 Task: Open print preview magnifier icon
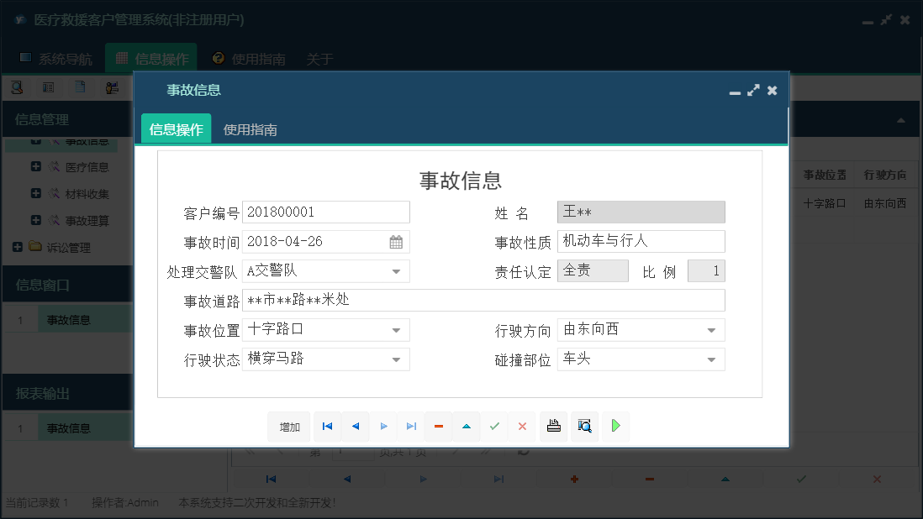[x=584, y=426]
